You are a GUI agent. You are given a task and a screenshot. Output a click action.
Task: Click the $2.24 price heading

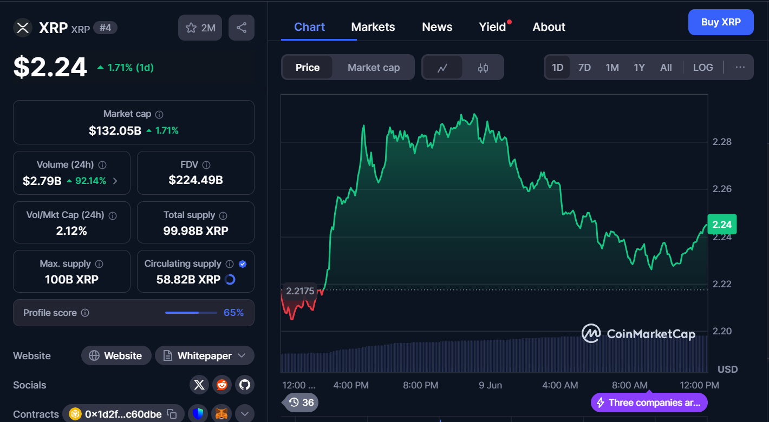(50, 67)
